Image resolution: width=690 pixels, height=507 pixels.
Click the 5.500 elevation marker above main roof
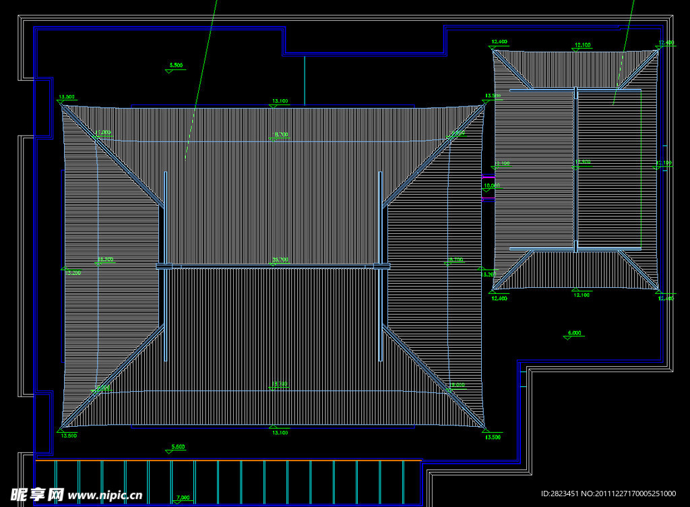click(175, 65)
